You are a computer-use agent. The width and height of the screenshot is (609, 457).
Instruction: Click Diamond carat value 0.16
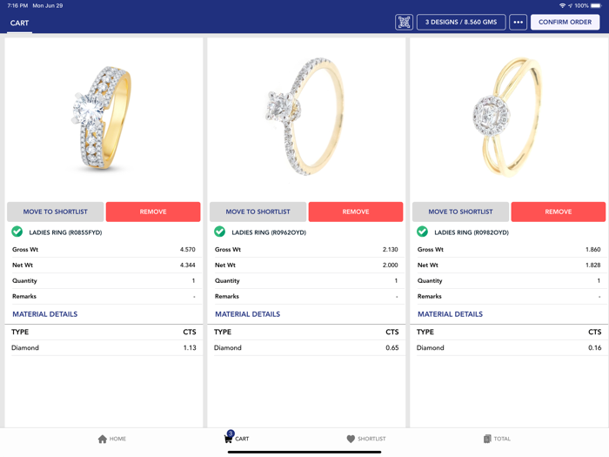[x=594, y=348]
